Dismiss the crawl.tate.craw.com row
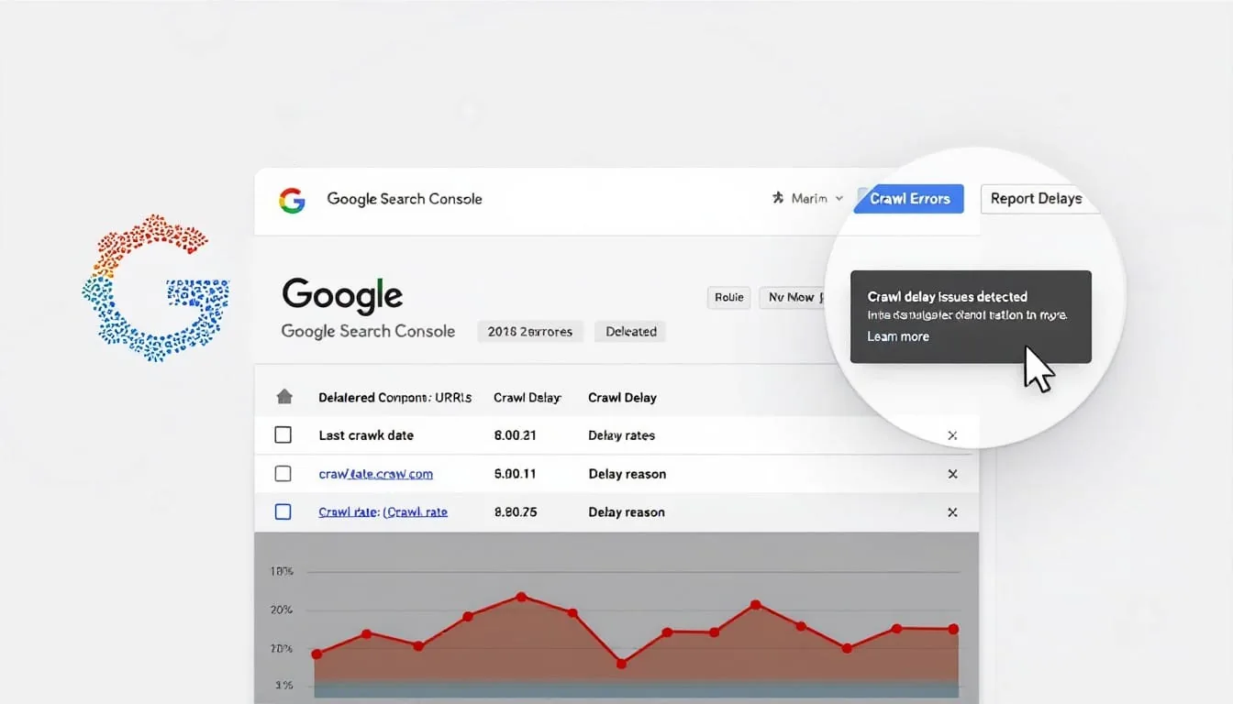 click(952, 474)
